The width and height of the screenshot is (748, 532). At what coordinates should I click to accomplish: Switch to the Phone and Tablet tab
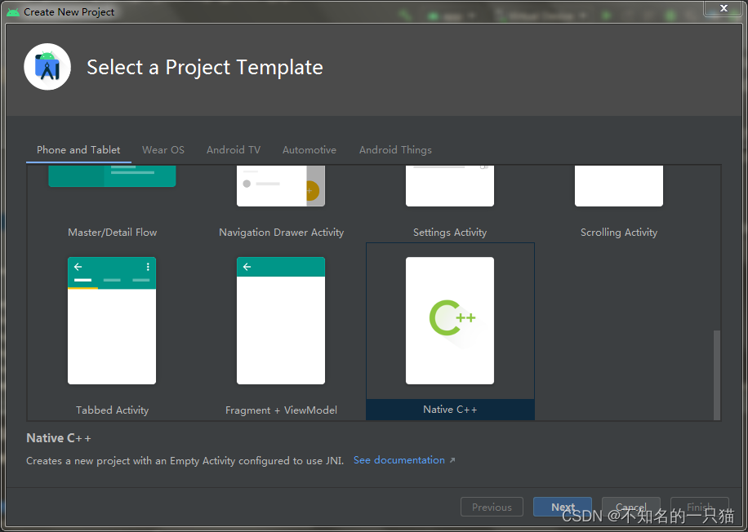click(x=78, y=149)
